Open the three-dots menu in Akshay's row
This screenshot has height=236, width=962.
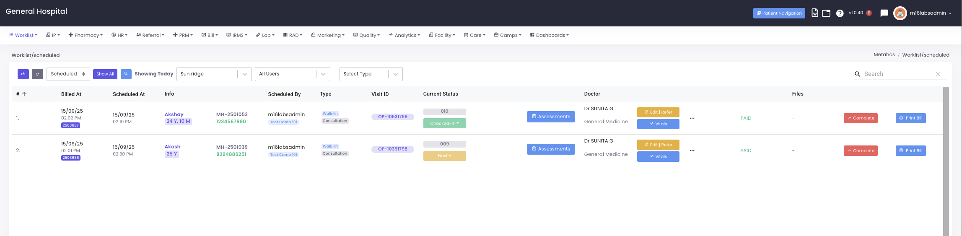pos(692,118)
